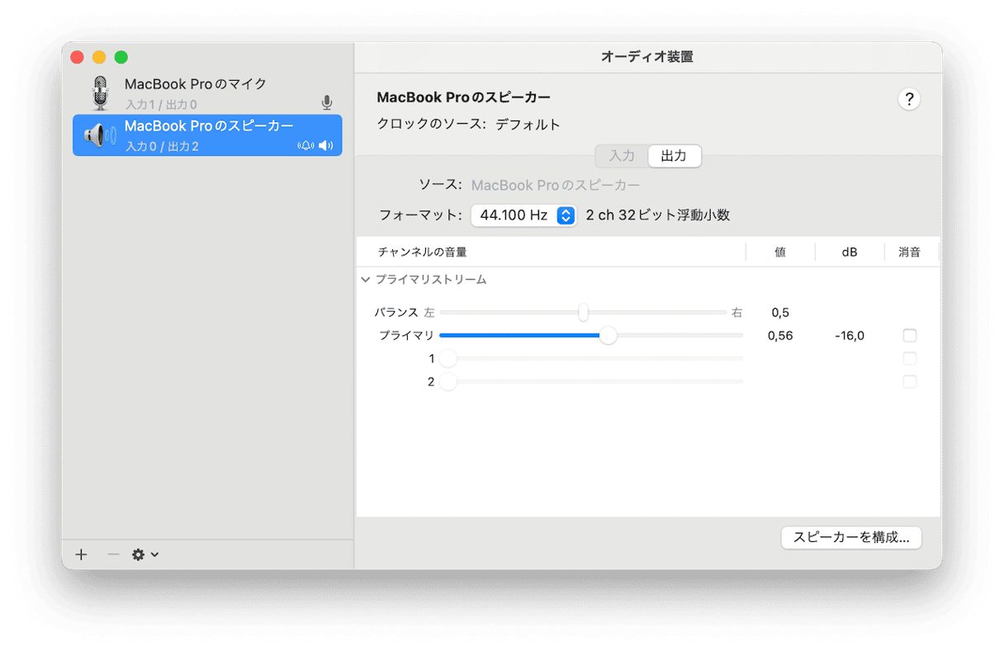
Task: Switch to the 入力 tab
Action: [x=622, y=156]
